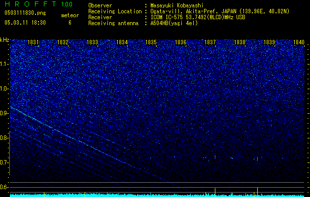
Task: Click the tall yellow meteor marker before 1839
Action: coord(257,192)
